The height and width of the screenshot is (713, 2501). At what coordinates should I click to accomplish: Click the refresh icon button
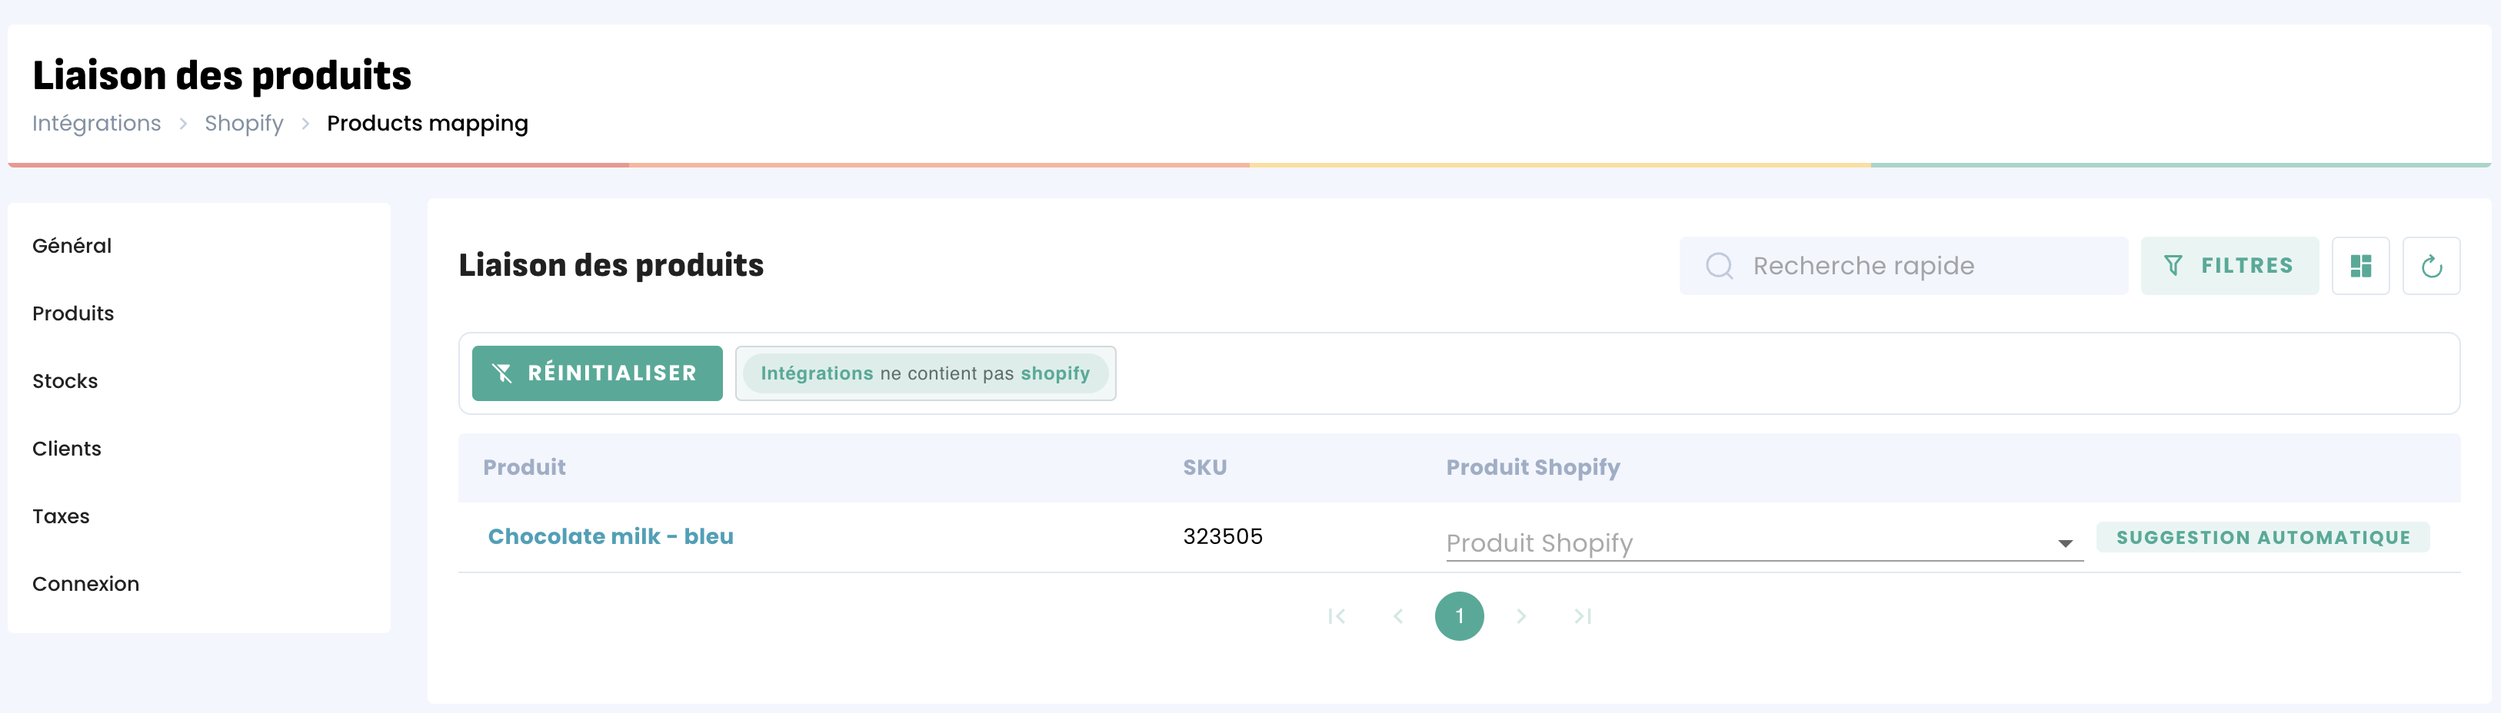click(x=2430, y=266)
